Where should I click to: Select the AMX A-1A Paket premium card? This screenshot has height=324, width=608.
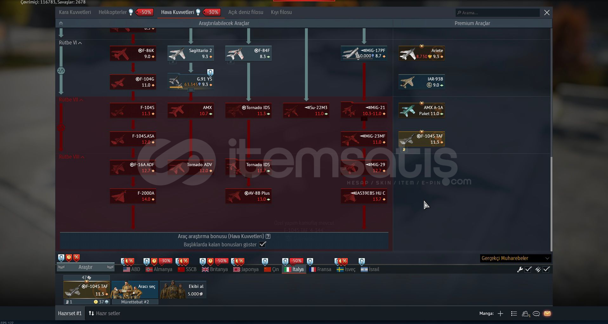[x=422, y=110]
